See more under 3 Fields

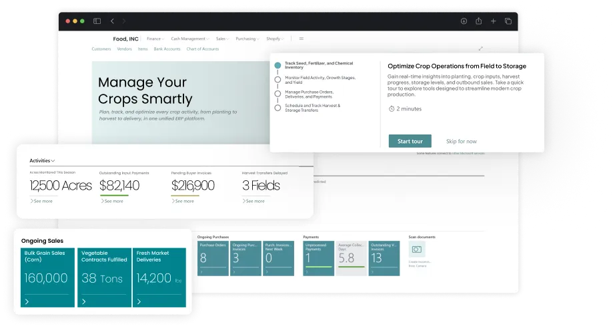coord(253,201)
